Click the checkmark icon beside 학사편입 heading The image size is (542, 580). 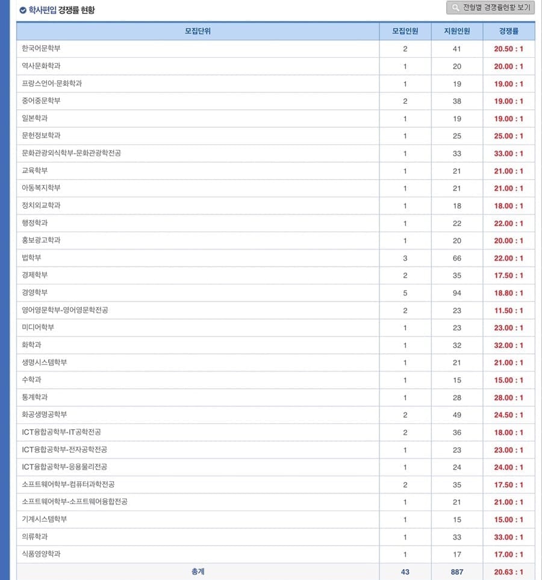tap(23, 10)
